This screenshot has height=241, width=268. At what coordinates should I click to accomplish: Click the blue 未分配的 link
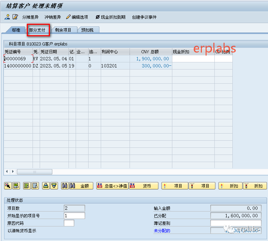click(162, 231)
